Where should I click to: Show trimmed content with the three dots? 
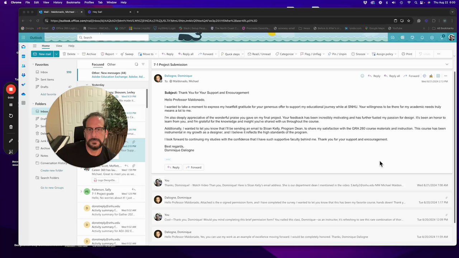click(168, 159)
